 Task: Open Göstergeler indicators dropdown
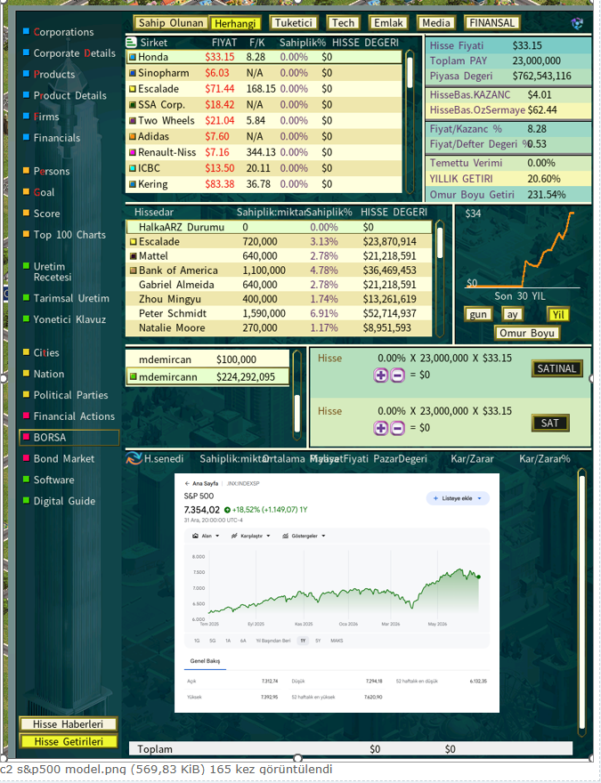pos(304,536)
